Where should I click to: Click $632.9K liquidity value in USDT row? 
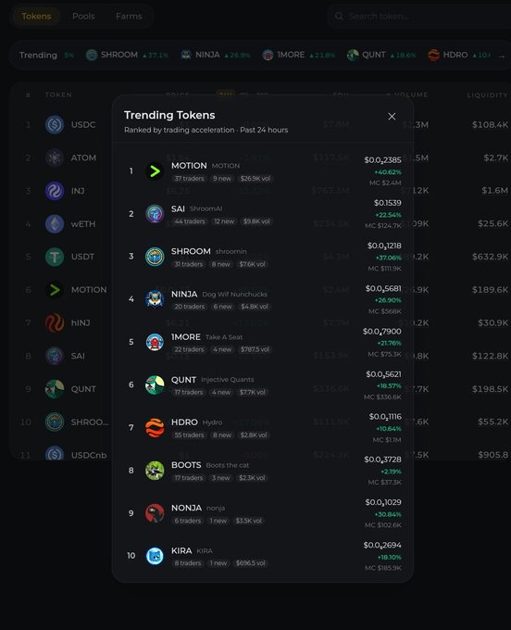point(490,257)
